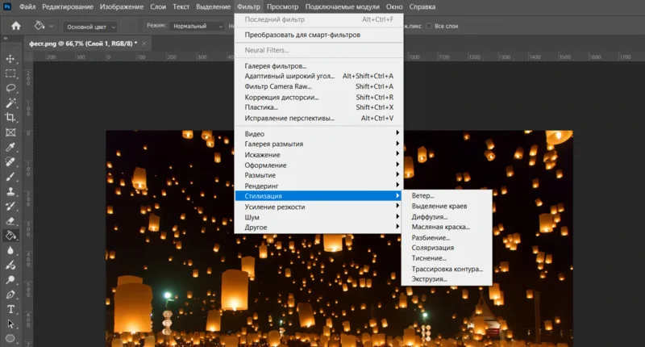The image size is (645, 347).
Task: Select the Lasso tool
Action: click(10, 88)
